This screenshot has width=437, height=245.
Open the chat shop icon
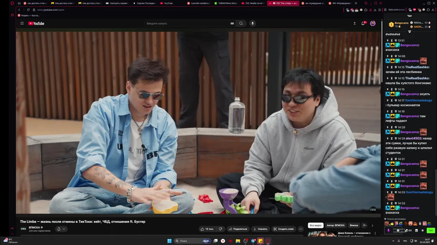[417, 231]
